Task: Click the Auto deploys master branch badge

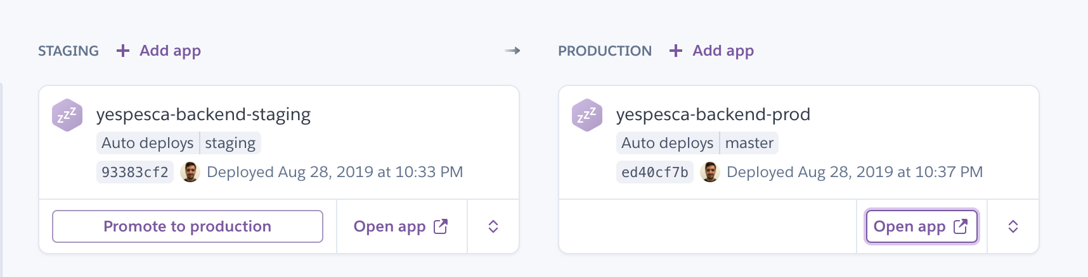Action: pyautogui.click(x=697, y=143)
